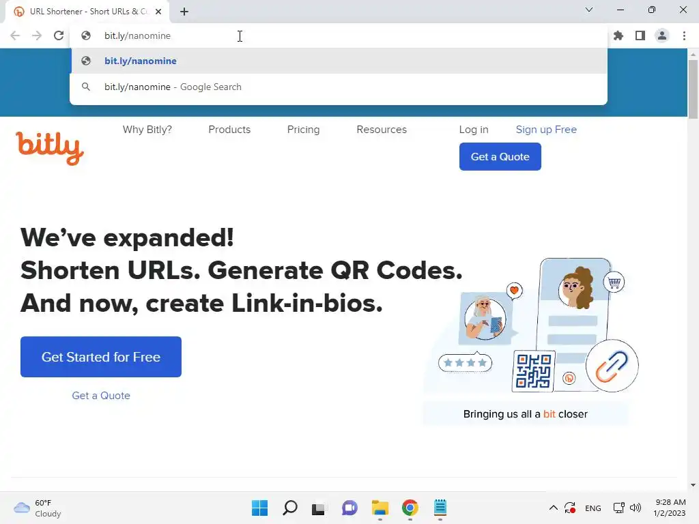This screenshot has width=699, height=524.
Task: Switch to Chrome in the taskbar
Action: 410,508
